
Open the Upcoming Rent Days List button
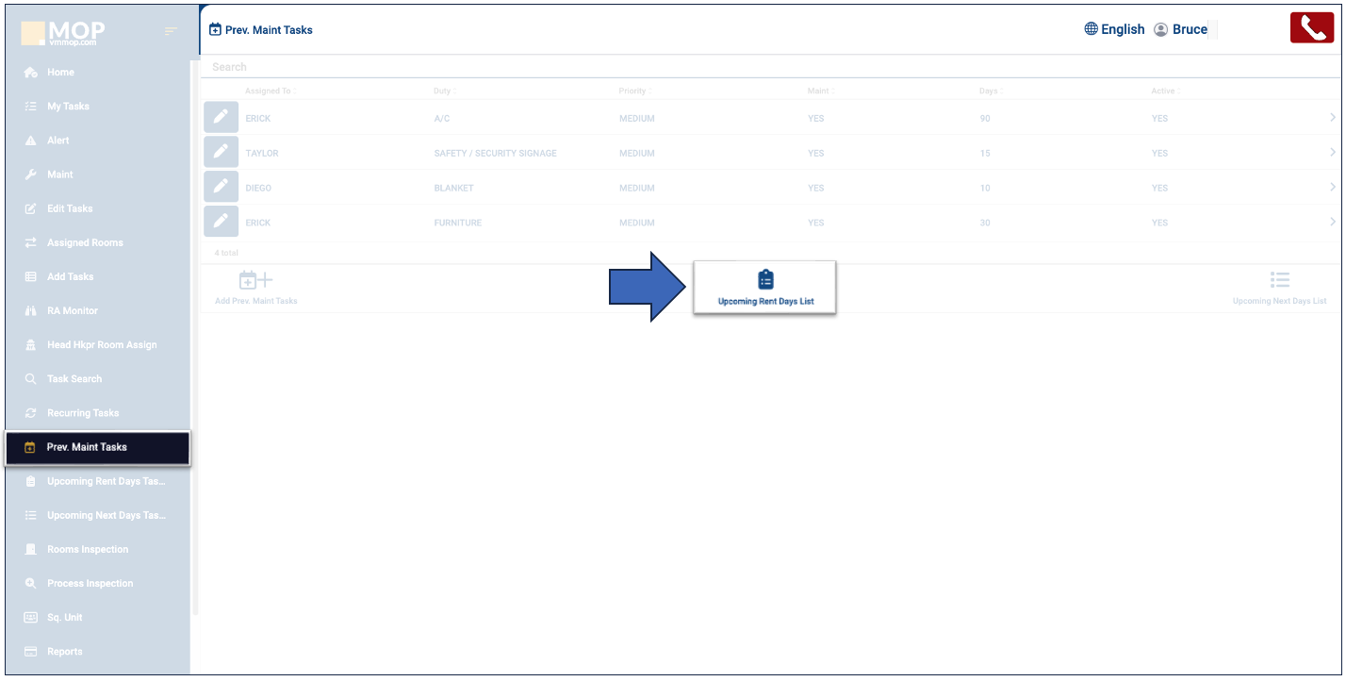click(x=764, y=288)
